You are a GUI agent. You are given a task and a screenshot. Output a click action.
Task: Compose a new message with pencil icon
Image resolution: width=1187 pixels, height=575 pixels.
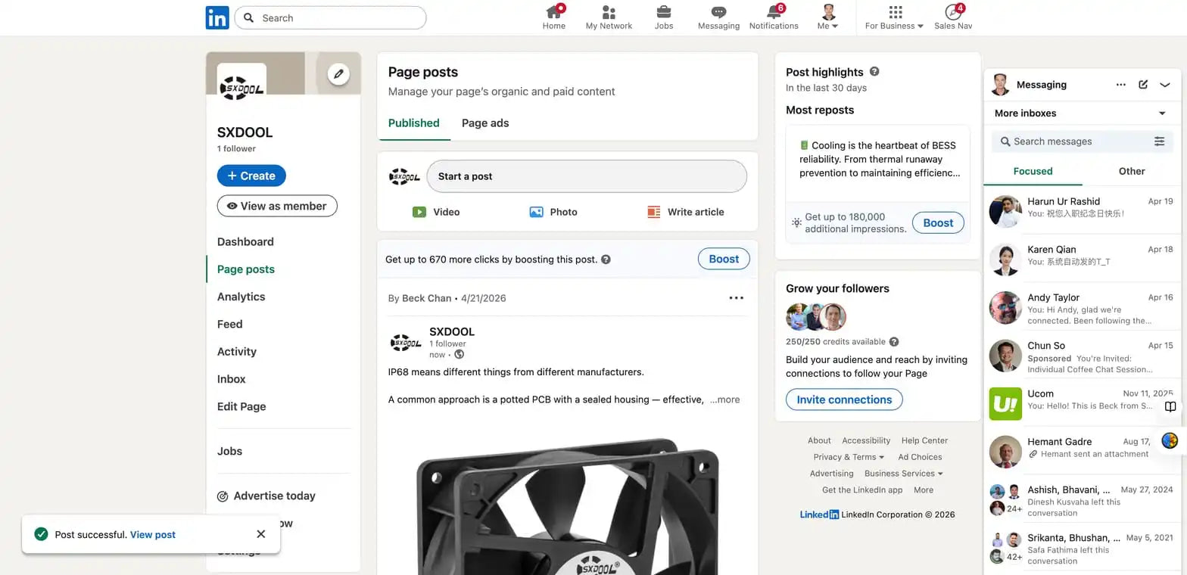(x=1143, y=85)
